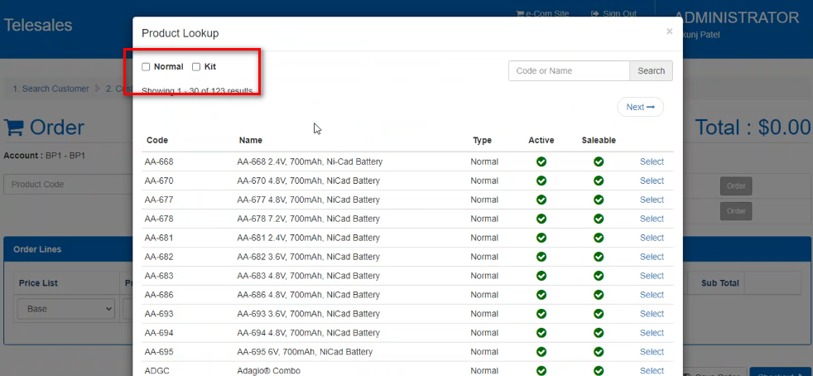Click the Active check icon for AA-678
Image resolution: width=813 pixels, height=376 pixels.
[541, 219]
